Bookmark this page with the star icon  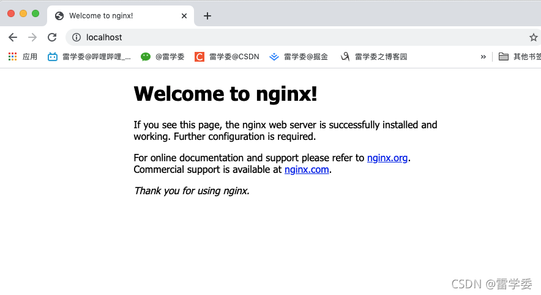(534, 37)
